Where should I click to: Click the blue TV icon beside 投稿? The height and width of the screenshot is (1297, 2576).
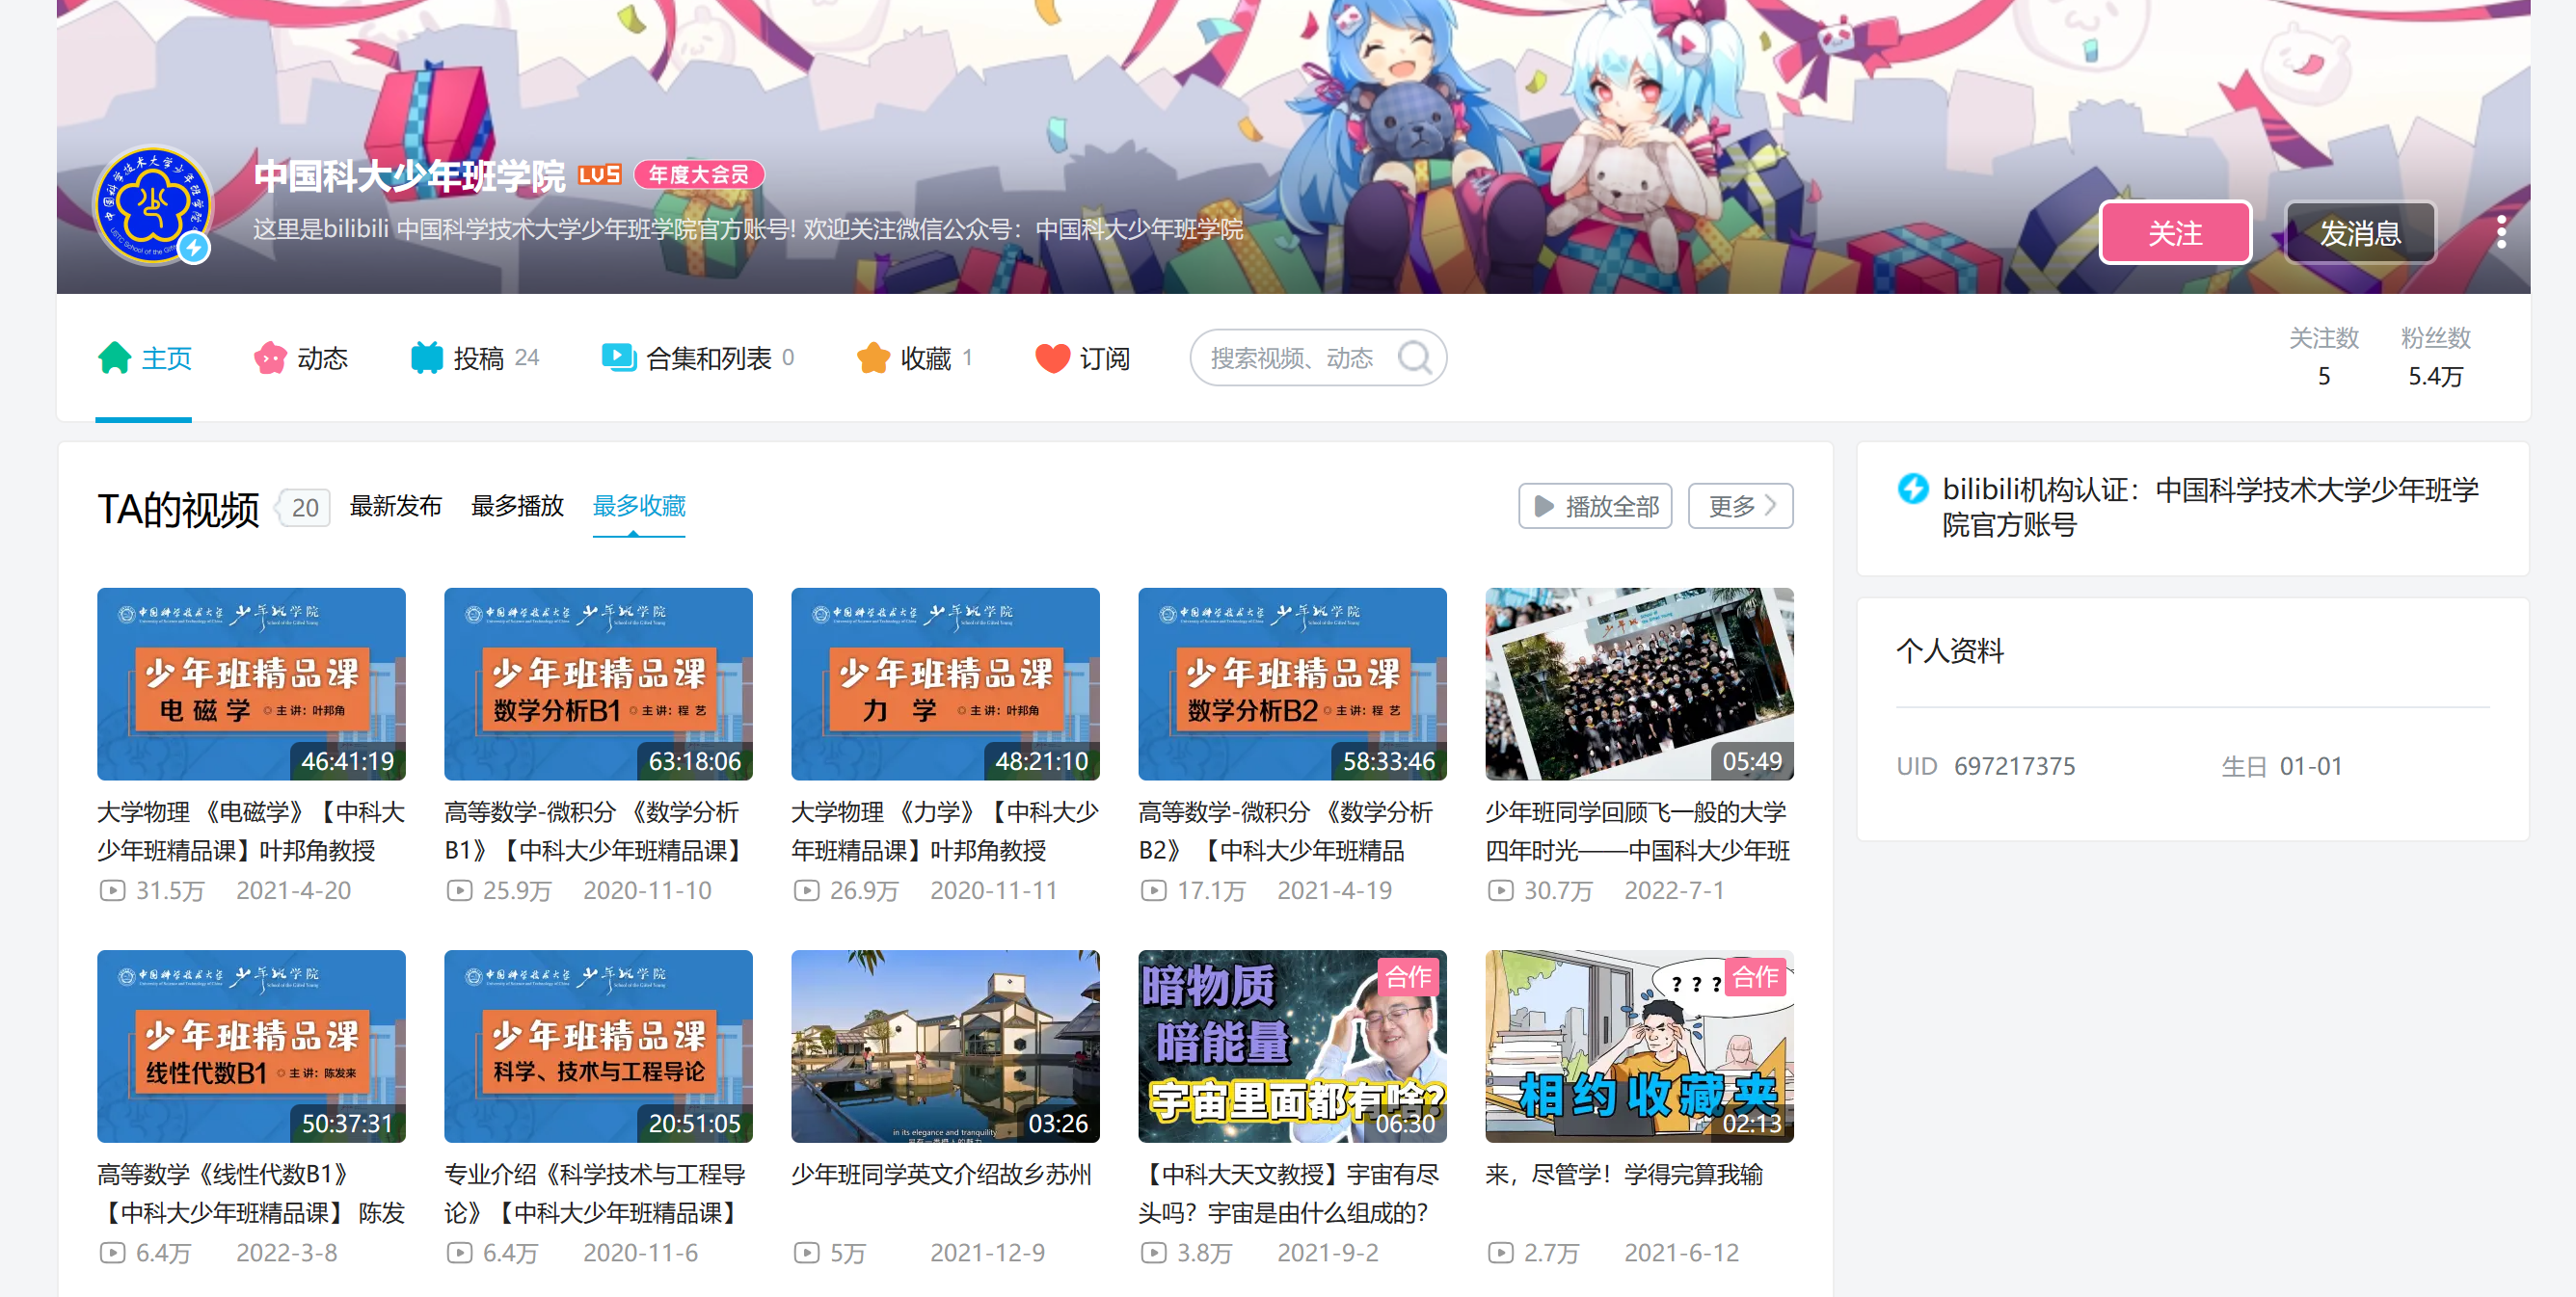click(427, 357)
